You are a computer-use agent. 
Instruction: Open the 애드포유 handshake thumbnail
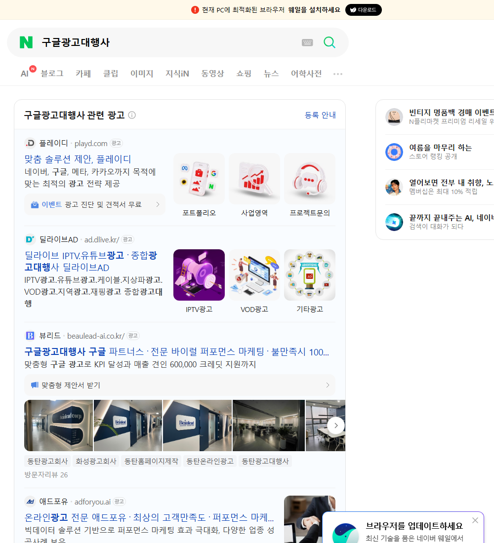[310, 519]
